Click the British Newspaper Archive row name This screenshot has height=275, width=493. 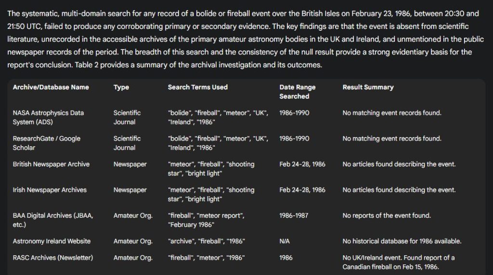pyautogui.click(x=51, y=164)
